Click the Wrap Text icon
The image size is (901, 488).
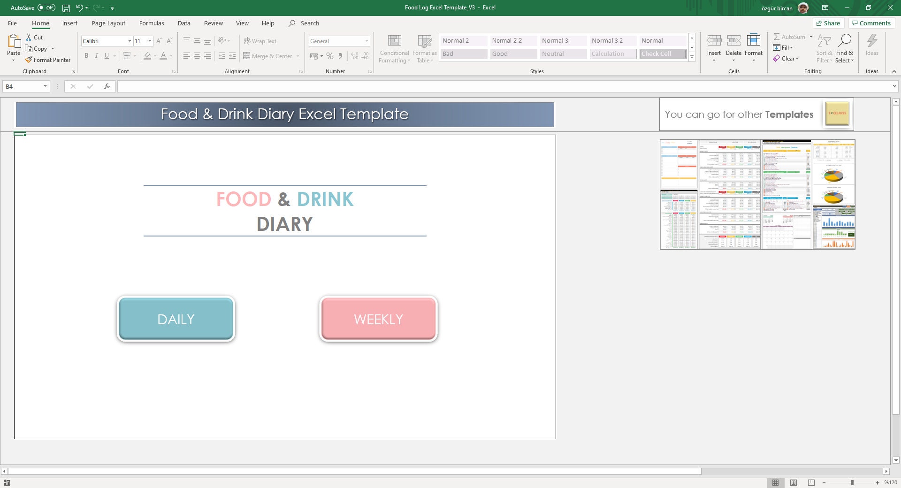click(x=261, y=41)
